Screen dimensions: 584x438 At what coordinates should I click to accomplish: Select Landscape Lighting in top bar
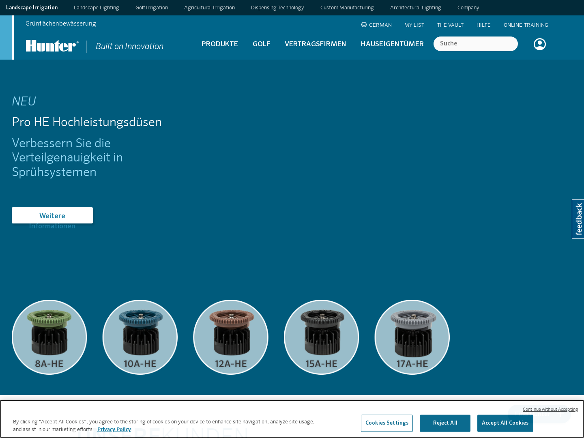pyautogui.click(x=97, y=8)
